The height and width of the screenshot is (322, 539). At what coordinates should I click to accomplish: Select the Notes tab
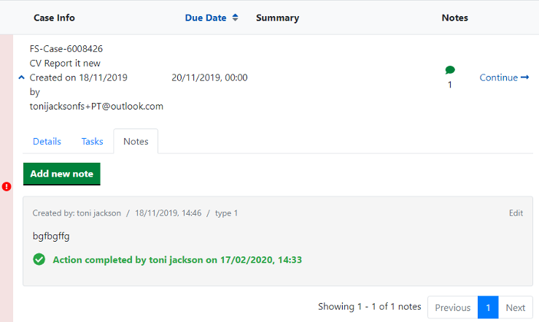[136, 142]
